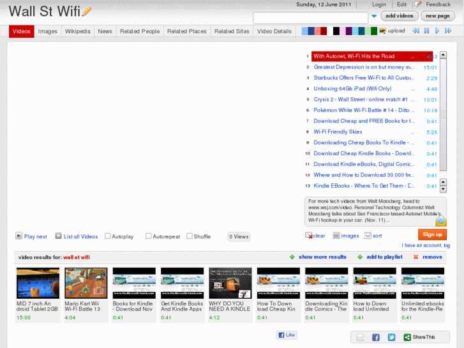Click the Feedback notepad icon
Image resolution: width=464 pixels, height=348 pixels.
coord(418,4)
